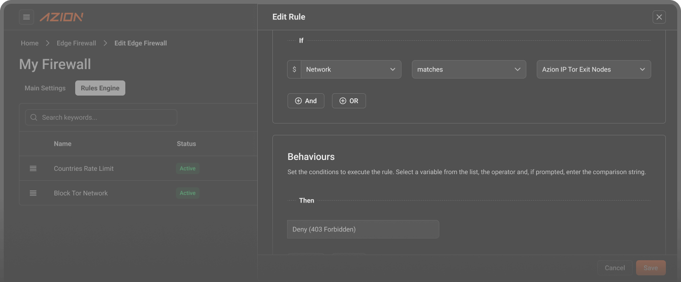Select the Rules Engine tab
Viewport: 681px width, 282px height.
point(100,88)
